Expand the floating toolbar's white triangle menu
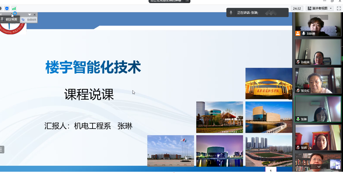 point(30,15)
